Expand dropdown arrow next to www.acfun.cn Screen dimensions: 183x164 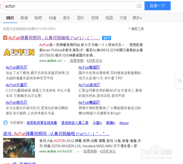click(65, 61)
